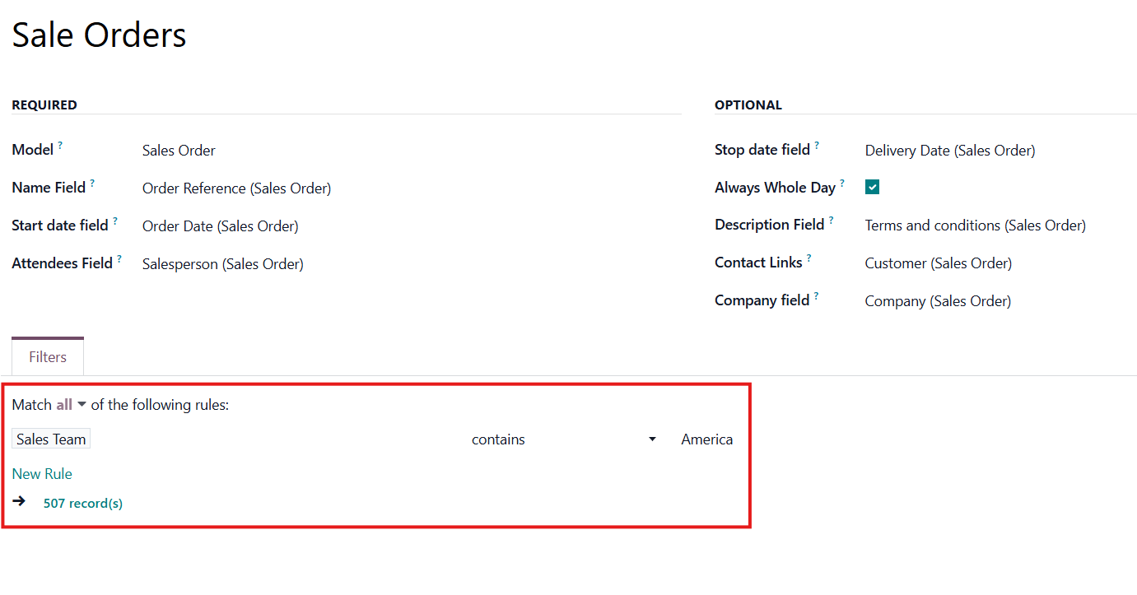Open the Match "all" dropdown
Image resolution: width=1137 pixels, height=595 pixels.
coord(71,405)
